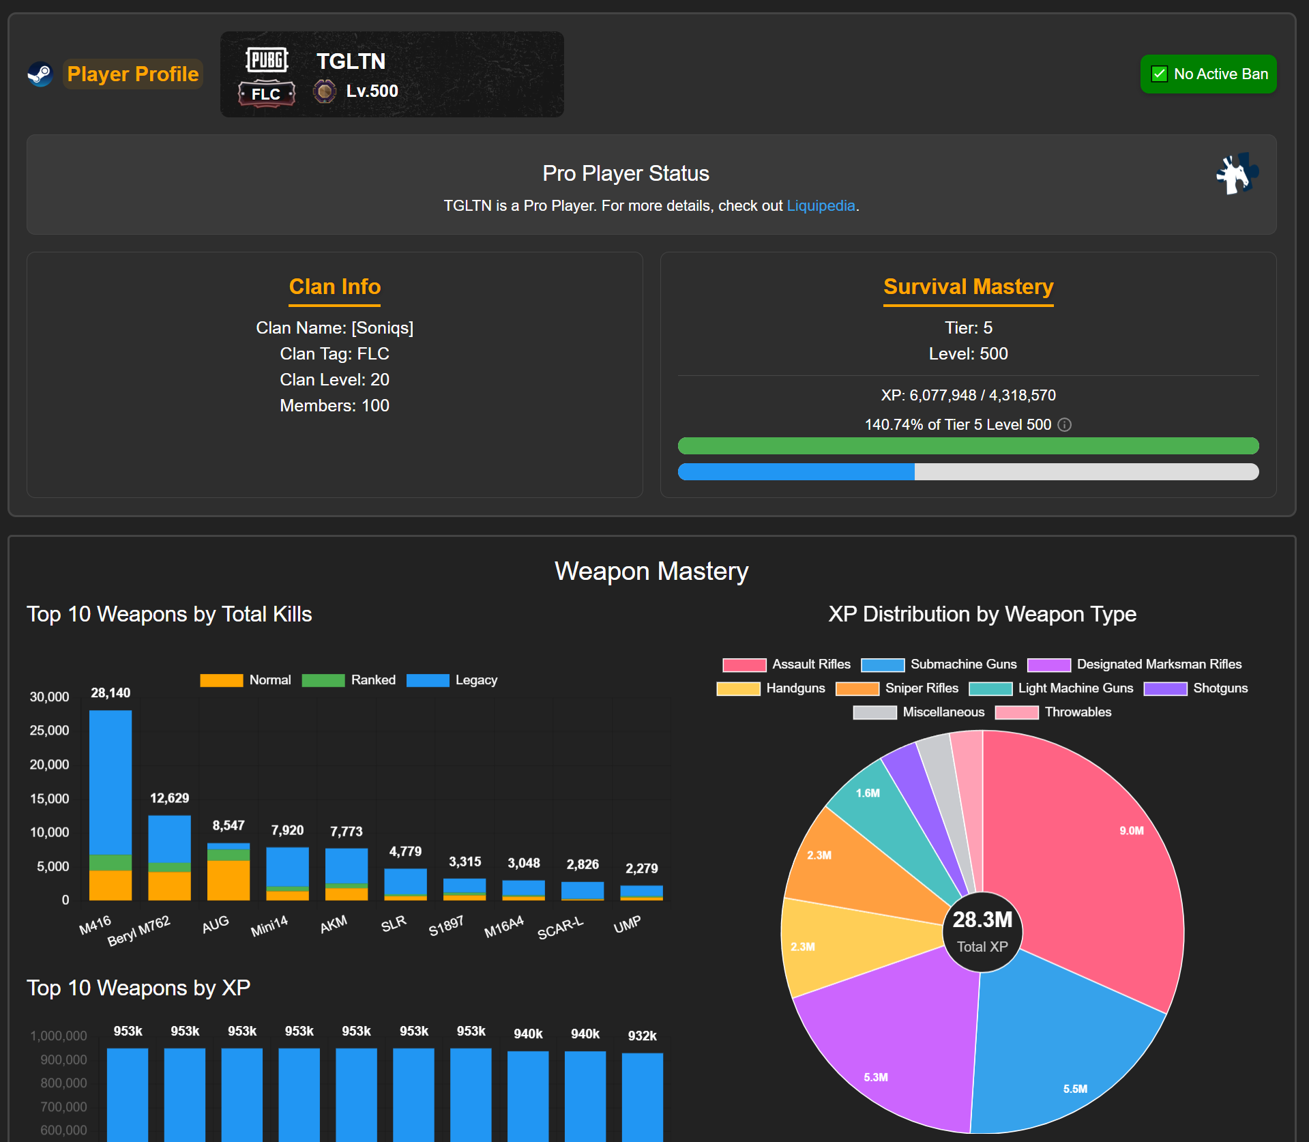Click the green checkmark inside No Active Ban
This screenshot has width=1309, height=1142.
point(1158,74)
